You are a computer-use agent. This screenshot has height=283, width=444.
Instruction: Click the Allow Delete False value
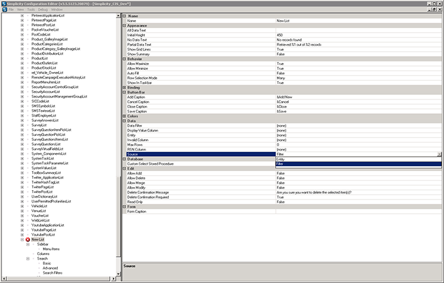tap(359, 178)
